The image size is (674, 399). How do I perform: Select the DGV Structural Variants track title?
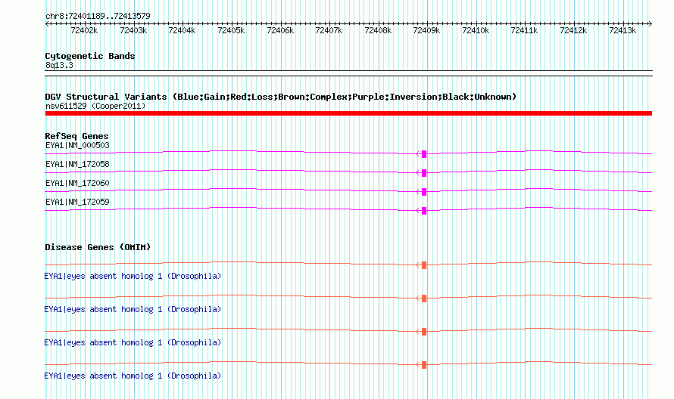point(281,97)
